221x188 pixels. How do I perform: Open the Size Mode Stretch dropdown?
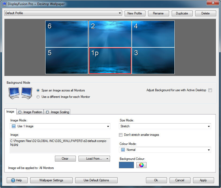[x=165, y=126]
